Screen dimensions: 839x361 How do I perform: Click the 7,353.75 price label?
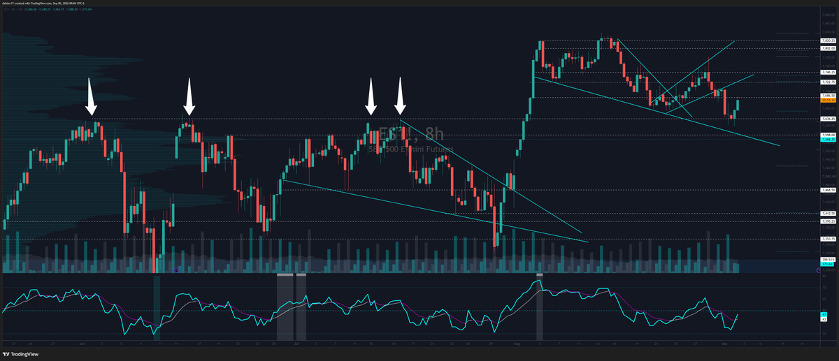tap(828, 239)
